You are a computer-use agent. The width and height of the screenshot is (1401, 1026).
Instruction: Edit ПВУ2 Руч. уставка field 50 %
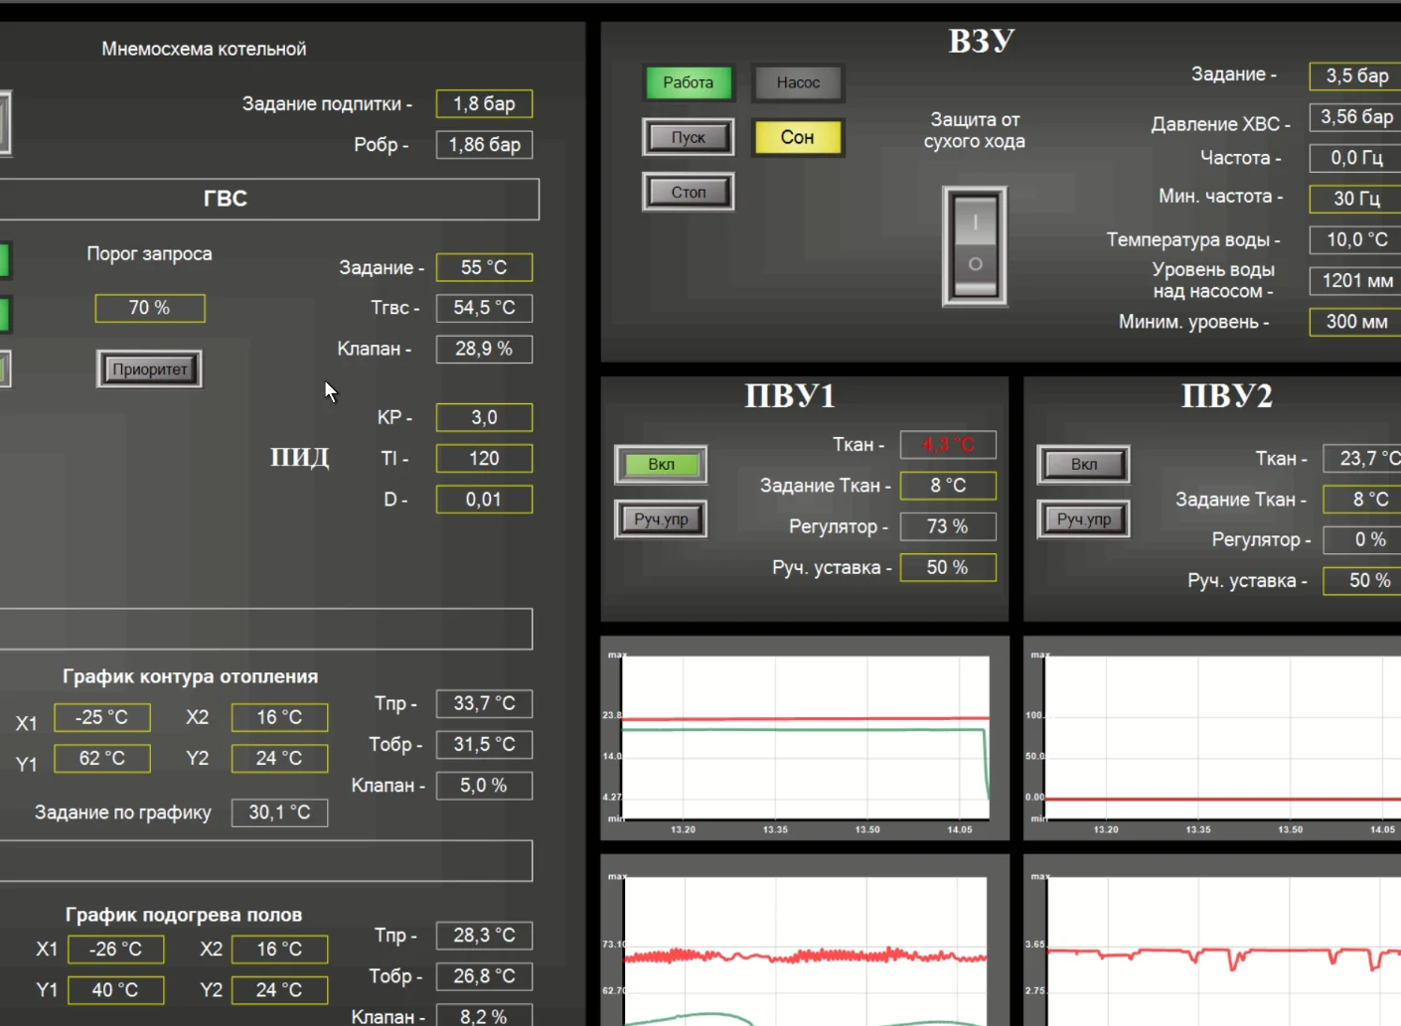(x=1362, y=581)
